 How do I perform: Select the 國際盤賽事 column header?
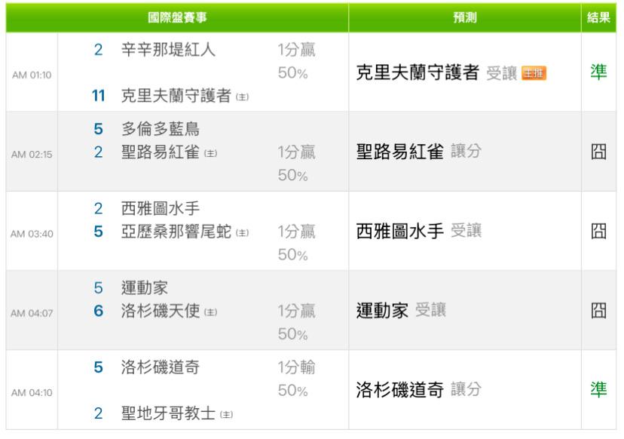tap(176, 17)
